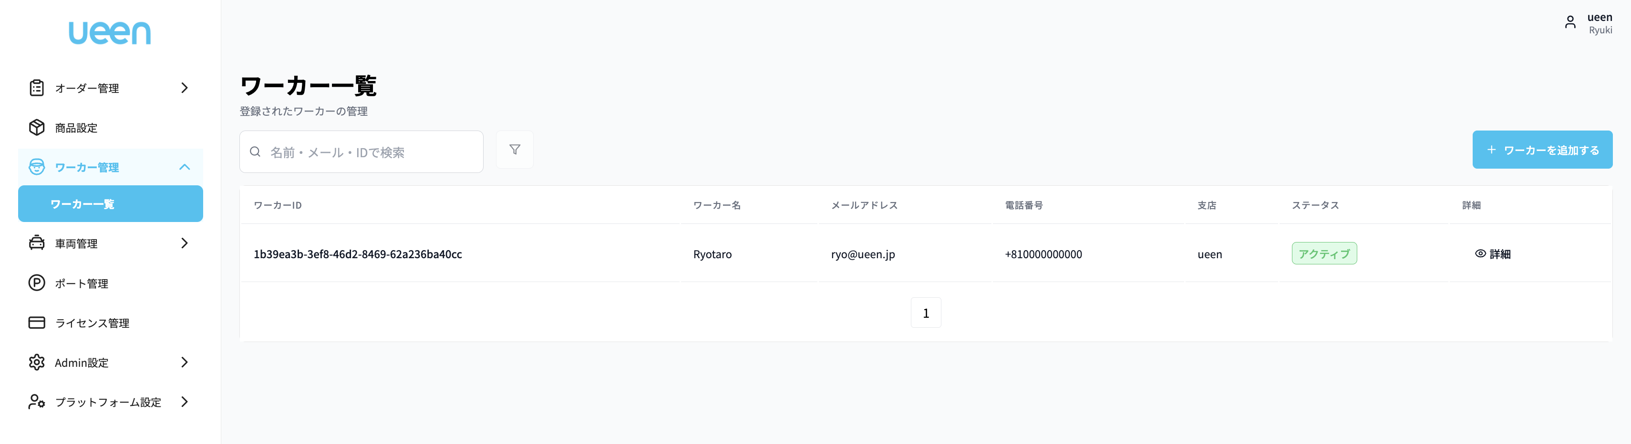
Task: Click the ワーカーを追加する button
Action: point(1543,149)
